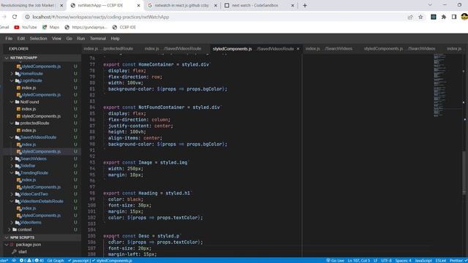Viewport: 468px width, 263px height.
Task: Switch to the index.js SearchVideos editor tab
Action: [329, 49]
